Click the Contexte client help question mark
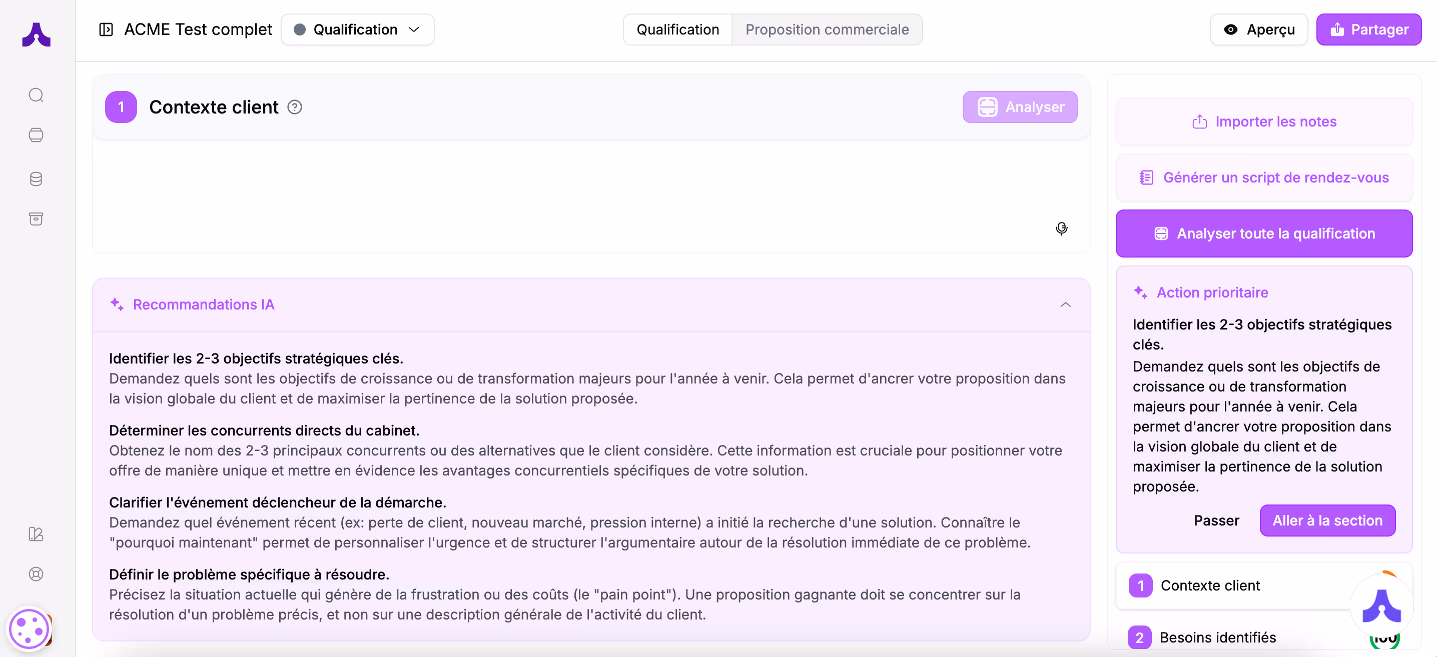This screenshot has width=1437, height=657. point(295,107)
